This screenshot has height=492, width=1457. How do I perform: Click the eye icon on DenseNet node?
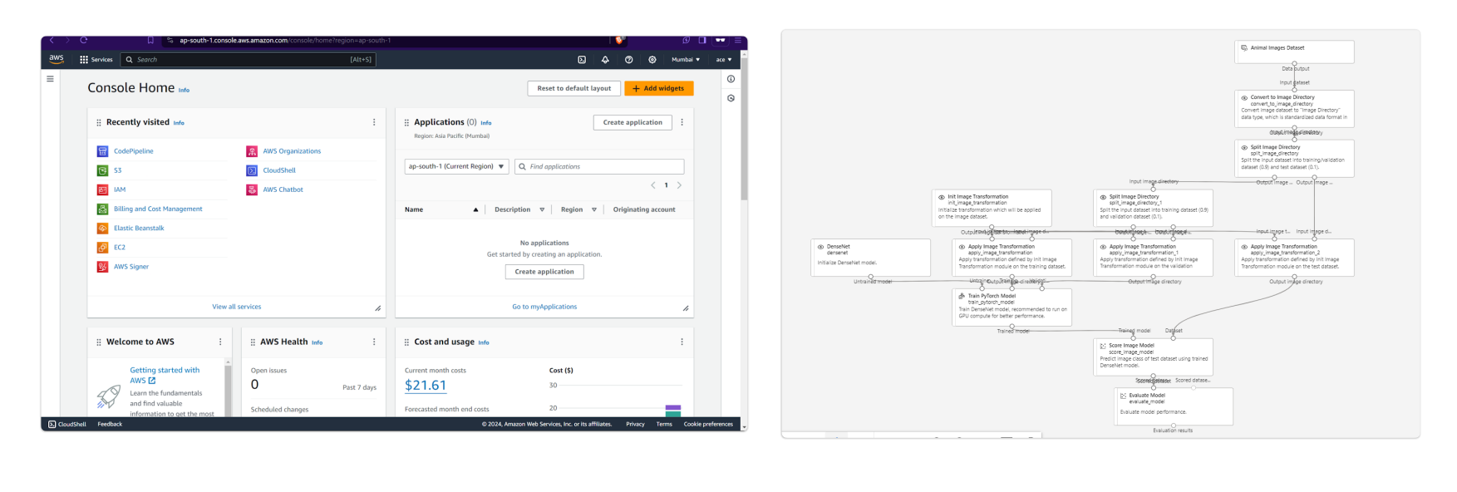(820, 247)
